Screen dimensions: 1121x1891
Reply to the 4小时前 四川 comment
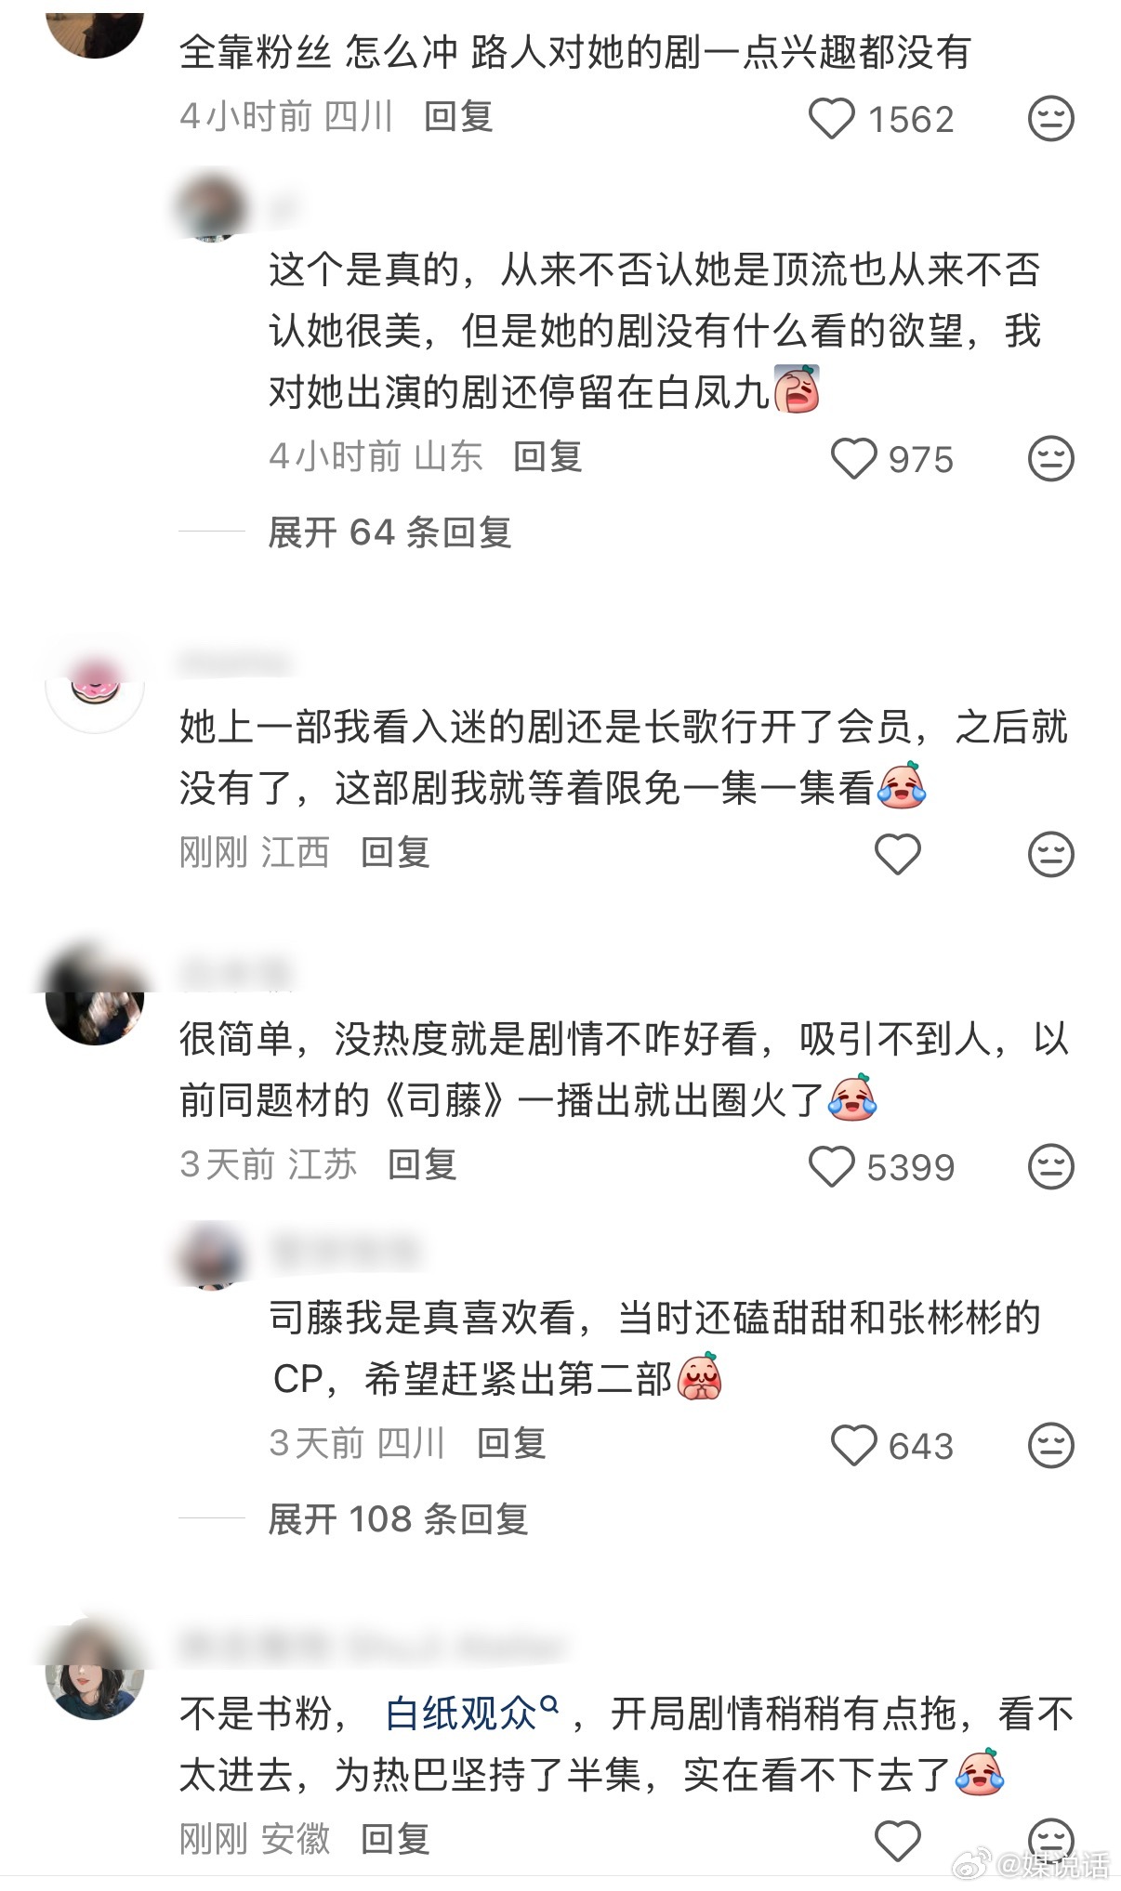pyautogui.click(x=458, y=117)
